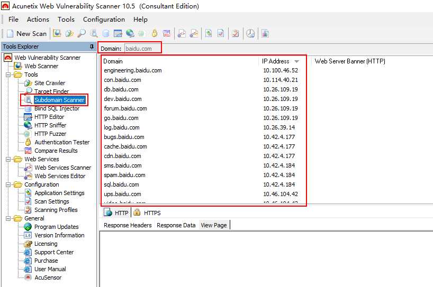Select HTTP Fuzzer in the tree
Viewport: 433px width, 287px height.
pyautogui.click(x=50, y=134)
